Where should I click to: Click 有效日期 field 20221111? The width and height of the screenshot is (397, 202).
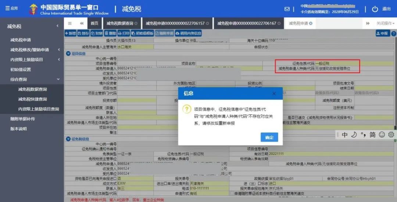[x=331, y=154]
